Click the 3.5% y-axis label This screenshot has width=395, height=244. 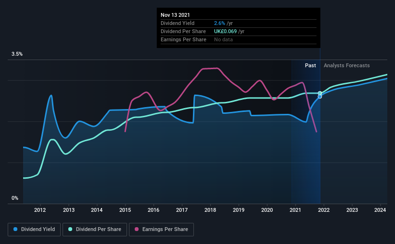[x=17, y=54]
